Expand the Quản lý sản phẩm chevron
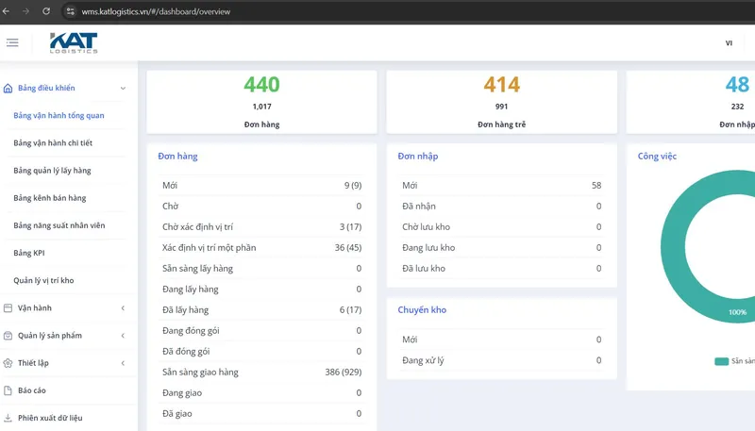Viewport: 755px width, 431px height. pyautogui.click(x=123, y=336)
